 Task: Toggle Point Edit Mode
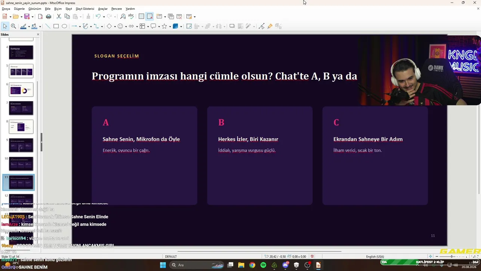tap(262, 26)
